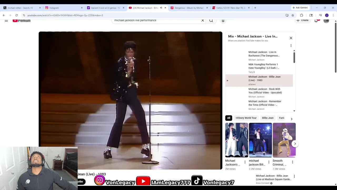Open the YouTube hamburger guide menu
The height and width of the screenshot is (190, 337).
click(x=6, y=20)
